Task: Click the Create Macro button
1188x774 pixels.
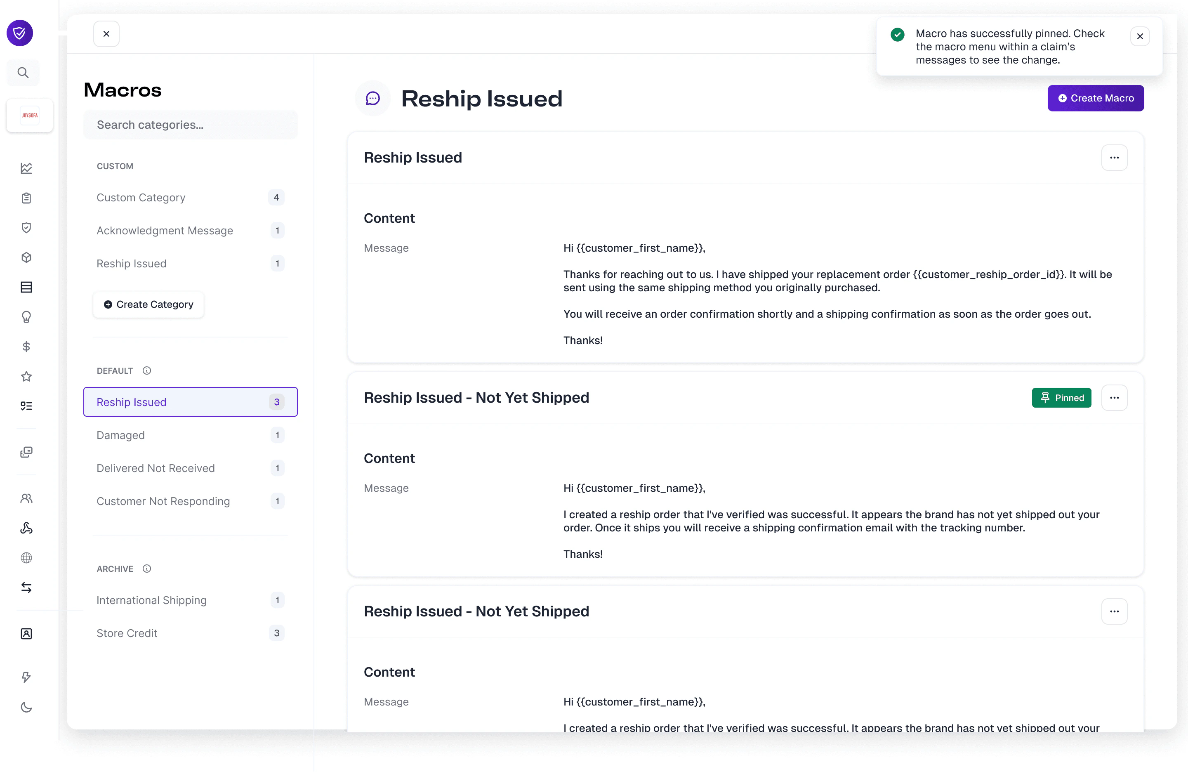Action: [1096, 98]
